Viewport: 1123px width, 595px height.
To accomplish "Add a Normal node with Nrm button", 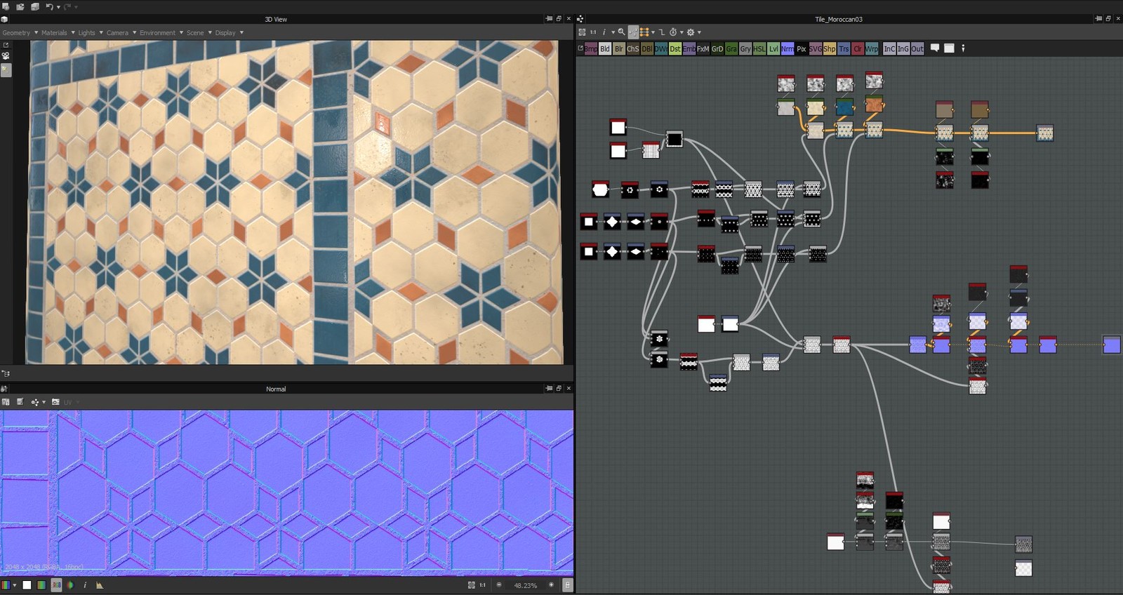I will [x=788, y=48].
